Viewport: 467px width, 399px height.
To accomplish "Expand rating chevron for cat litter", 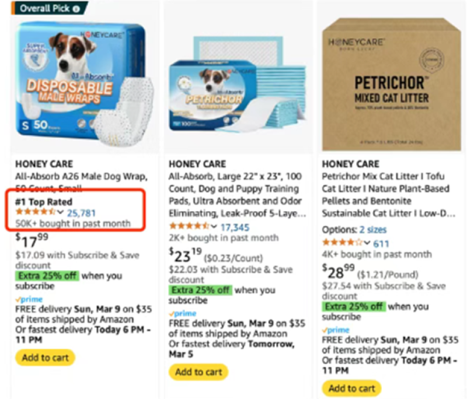I will [x=367, y=243].
